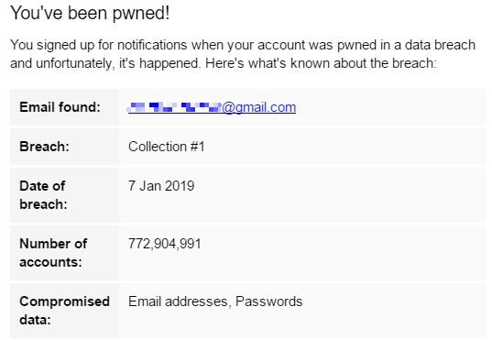
Task: Click the "Compromised data:" label
Action: tap(64, 311)
